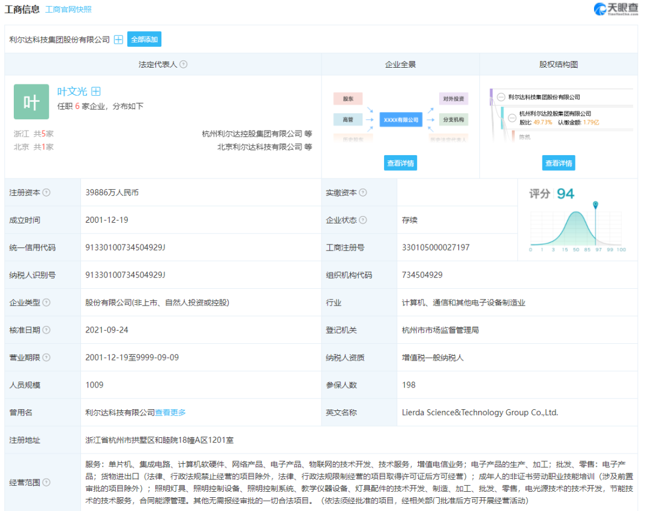Click help icon next to 经营范围

coord(47,482)
